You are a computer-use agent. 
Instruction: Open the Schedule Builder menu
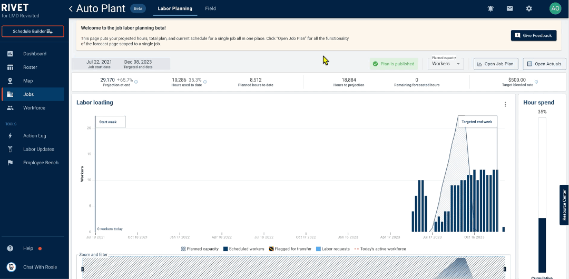pyautogui.click(x=33, y=32)
